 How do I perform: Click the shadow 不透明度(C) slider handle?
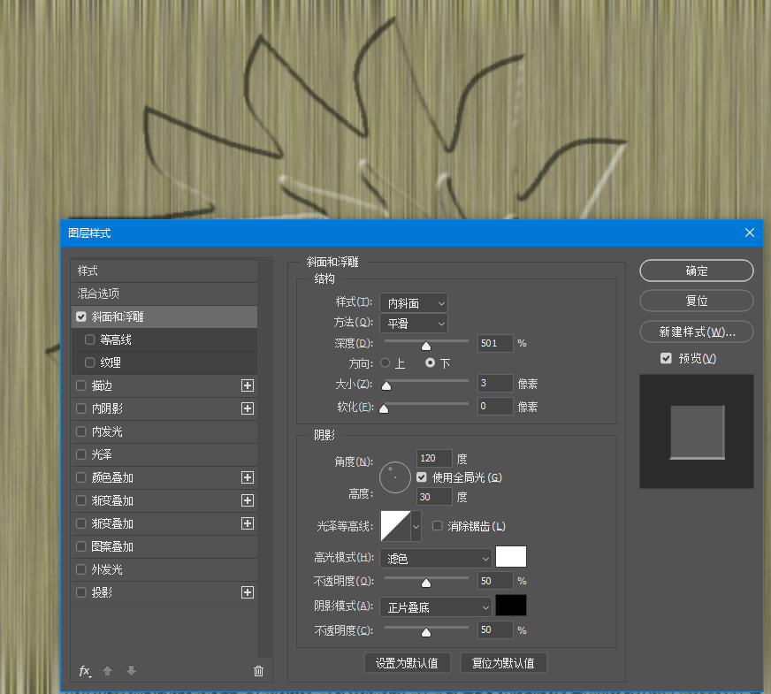click(426, 633)
